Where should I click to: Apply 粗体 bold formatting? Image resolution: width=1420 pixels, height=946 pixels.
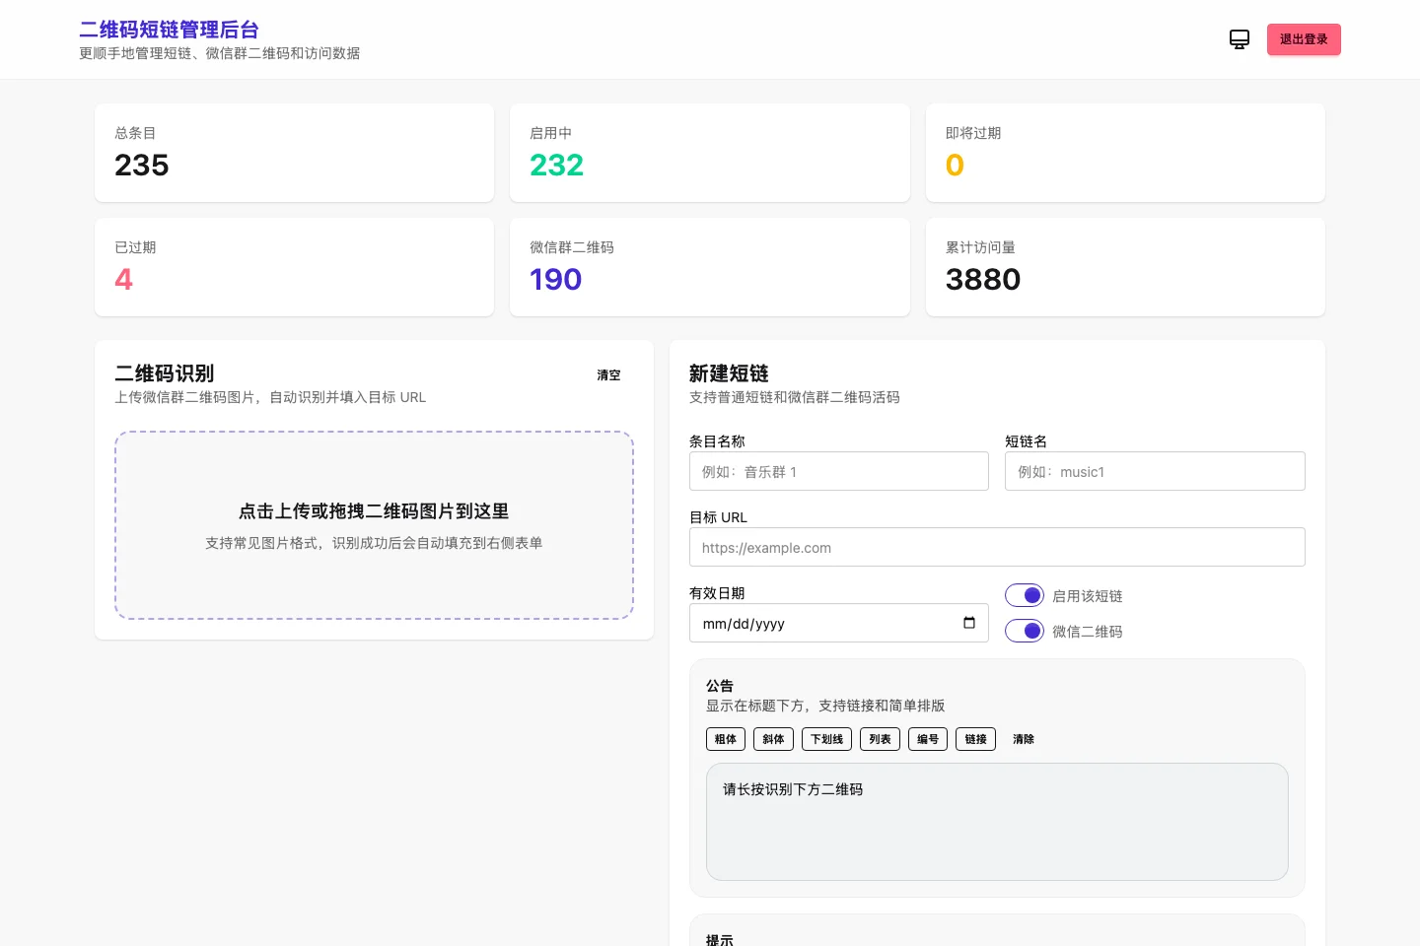pos(726,739)
